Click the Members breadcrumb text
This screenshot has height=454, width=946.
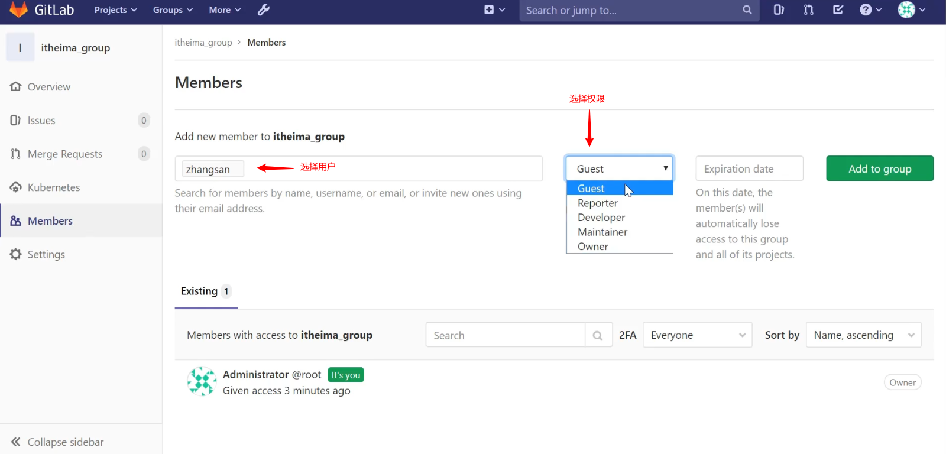click(267, 43)
